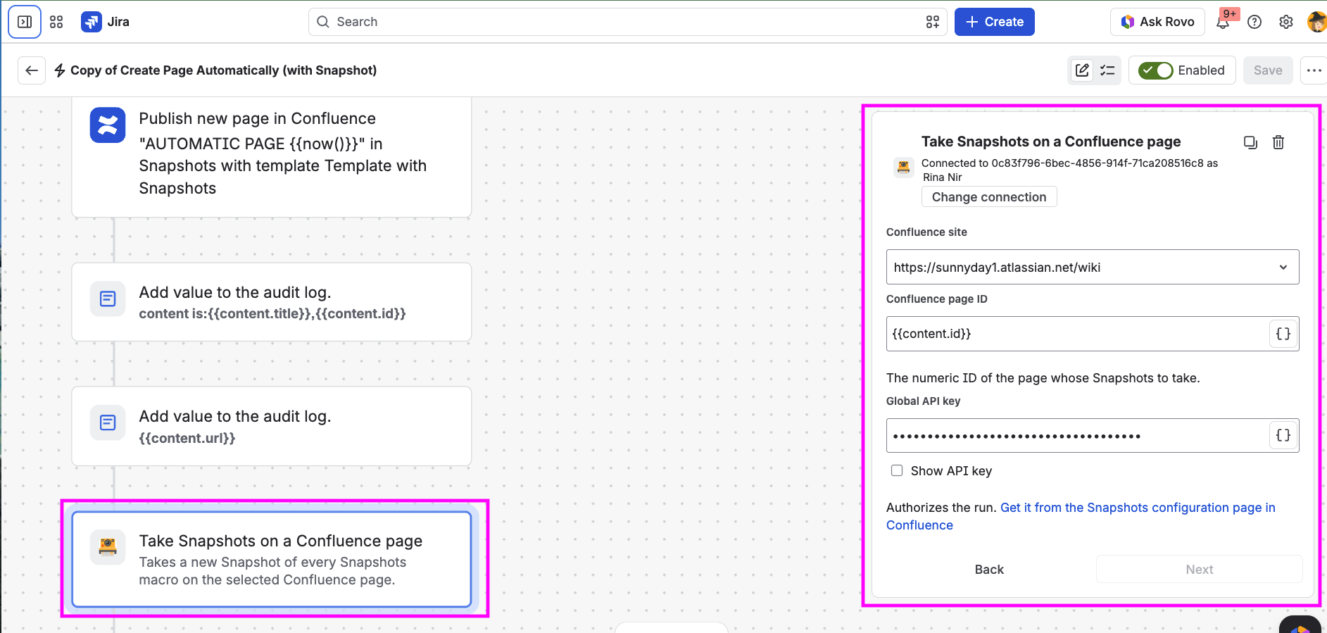Viewport: 1327px width, 633px height.
Task: Select the Publish new page in Confluence step
Action: (x=272, y=157)
